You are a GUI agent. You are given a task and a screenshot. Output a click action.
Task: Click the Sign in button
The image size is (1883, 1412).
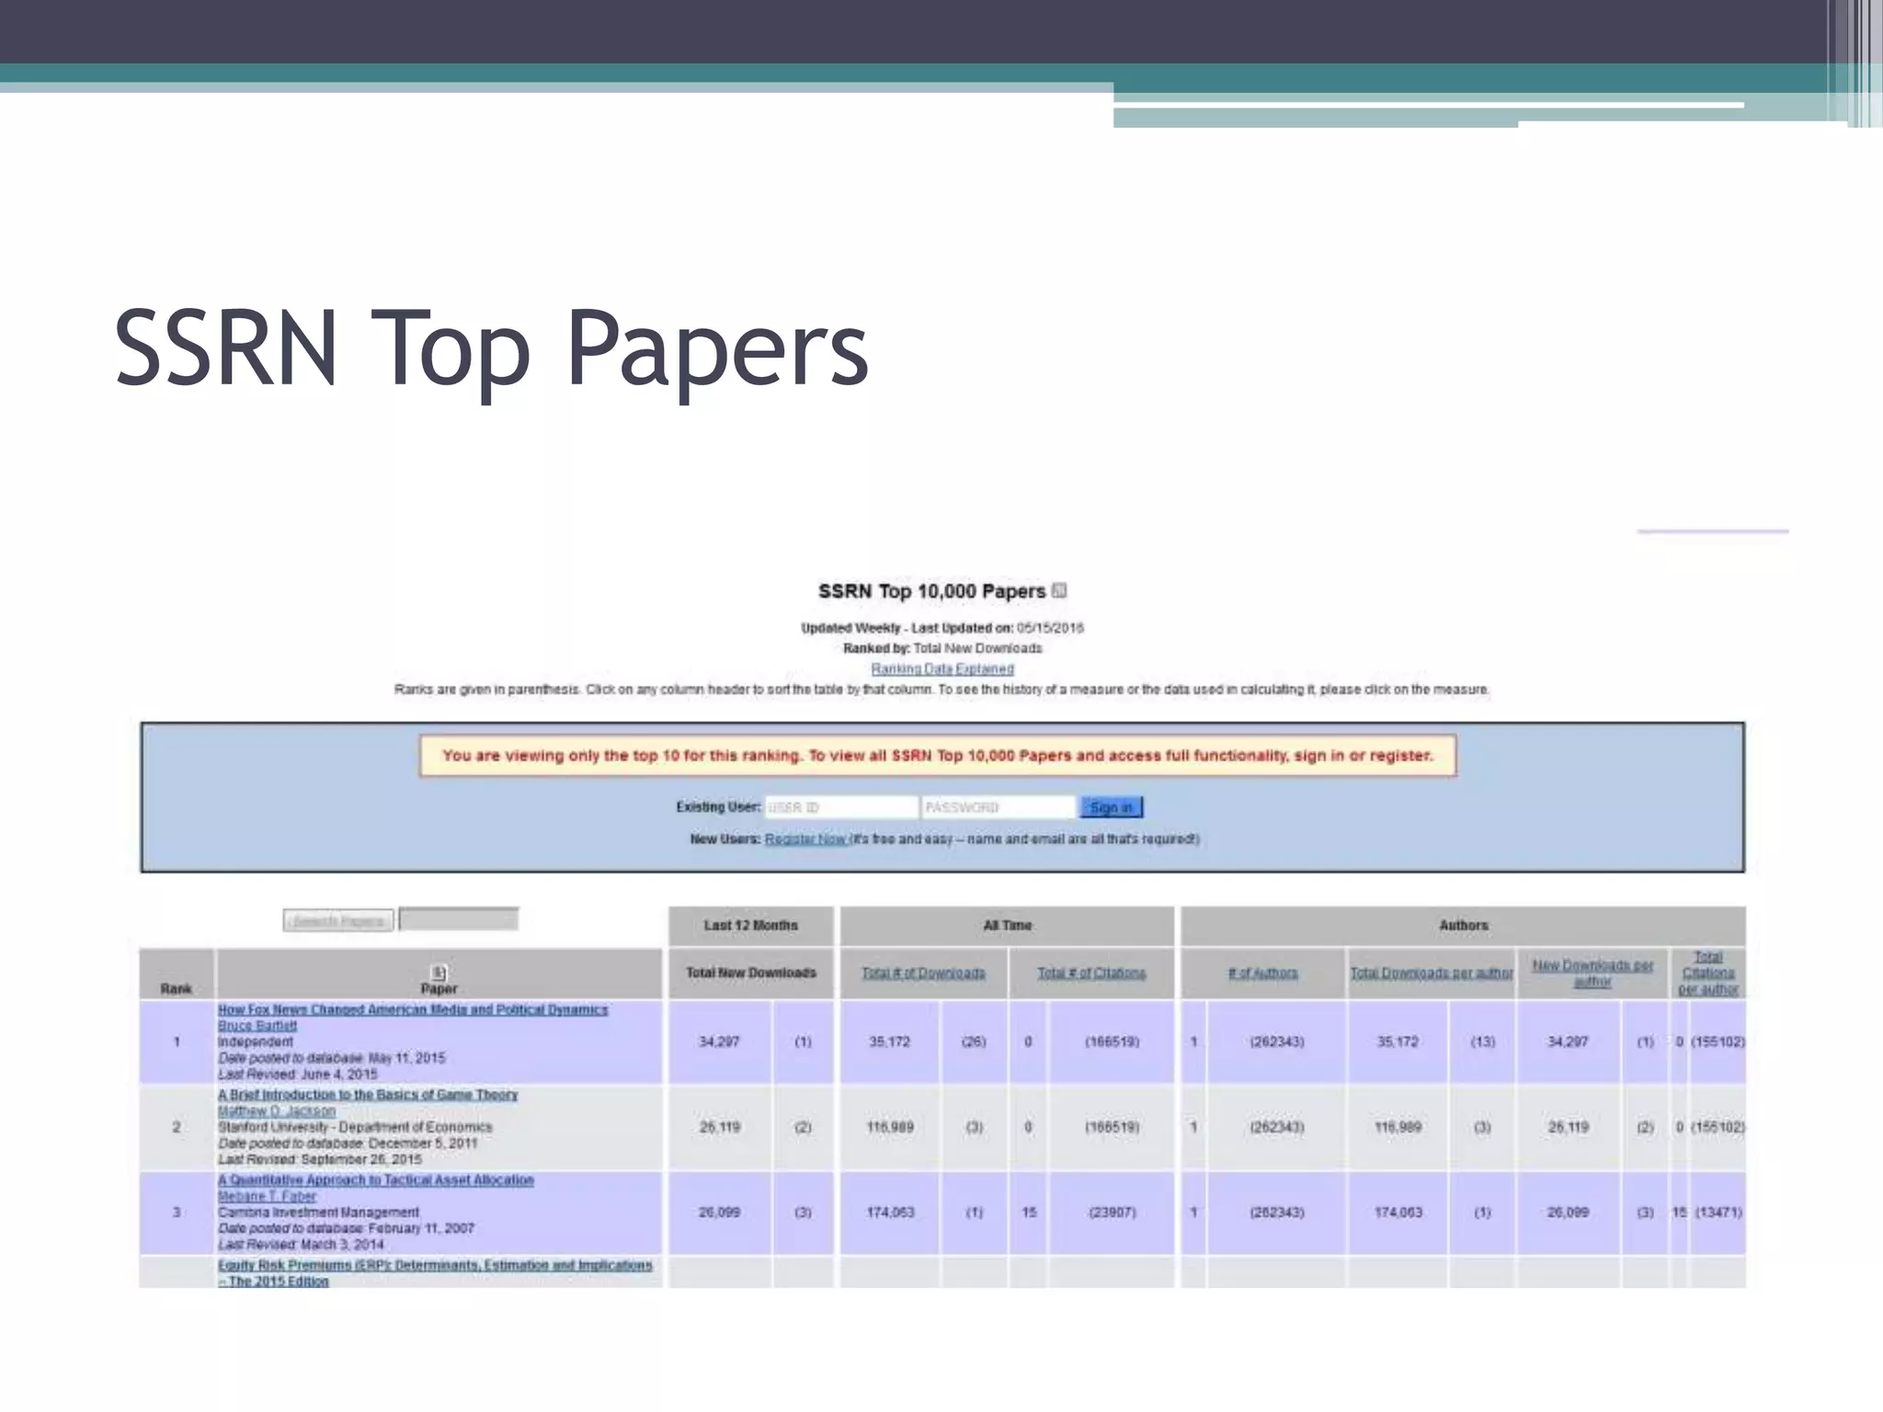1112,807
